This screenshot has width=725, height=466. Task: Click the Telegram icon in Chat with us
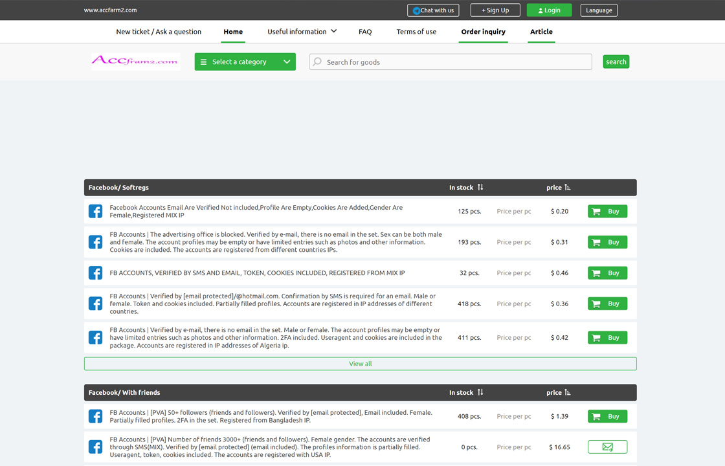(416, 10)
